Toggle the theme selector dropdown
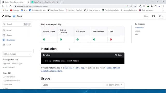Image resolution: width=166 pixels, height=93 pixels. [161, 16]
